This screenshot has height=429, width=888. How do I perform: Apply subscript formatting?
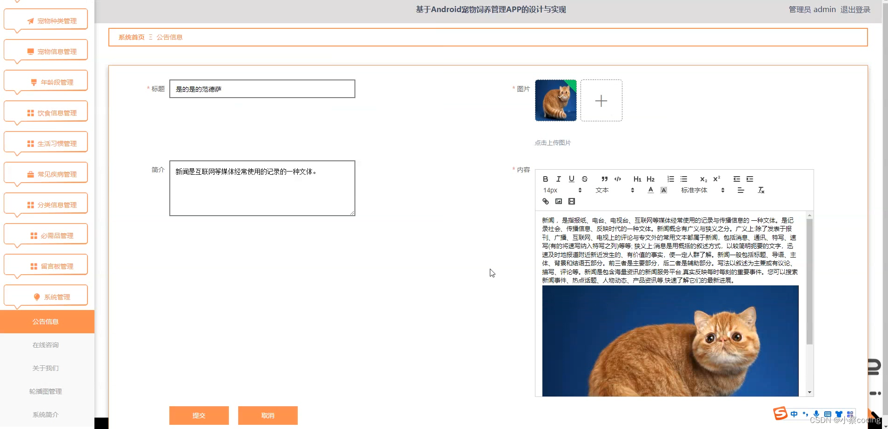[x=704, y=179]
